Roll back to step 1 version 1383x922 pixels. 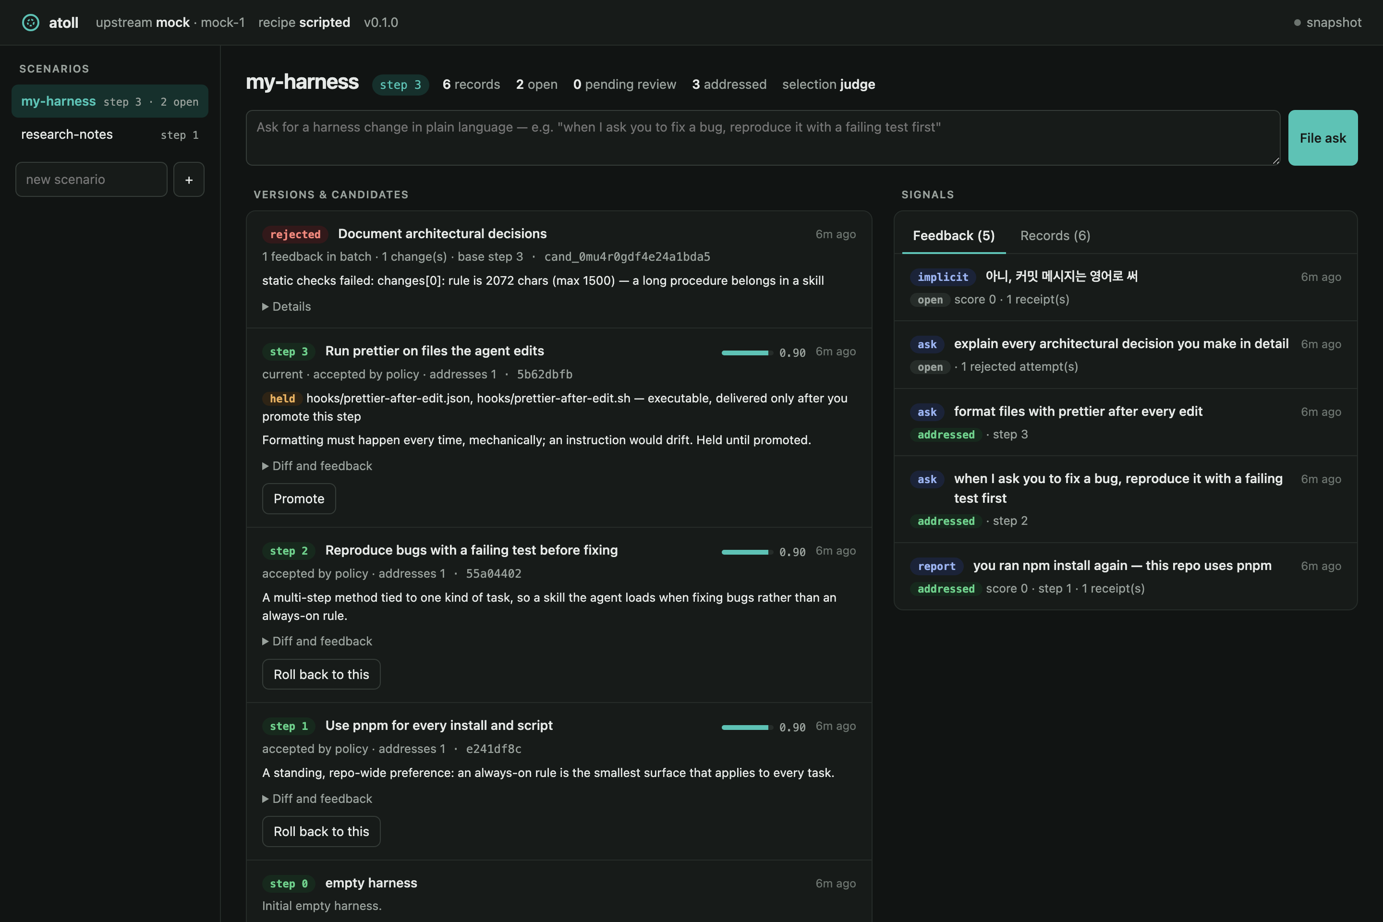coord(321,831)
